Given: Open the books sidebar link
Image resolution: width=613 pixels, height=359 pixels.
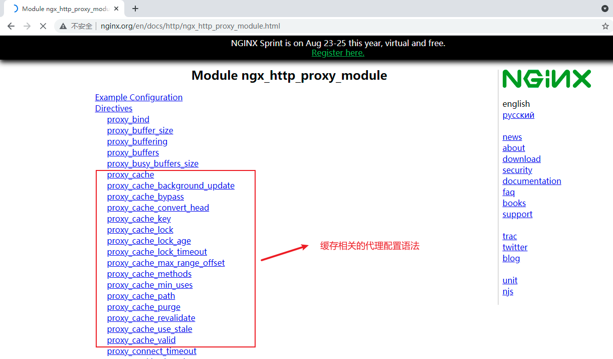Looking at the screenshot, I should tap(514, 203).
